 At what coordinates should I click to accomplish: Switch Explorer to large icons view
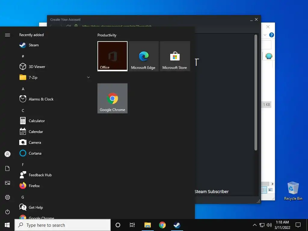270,190
